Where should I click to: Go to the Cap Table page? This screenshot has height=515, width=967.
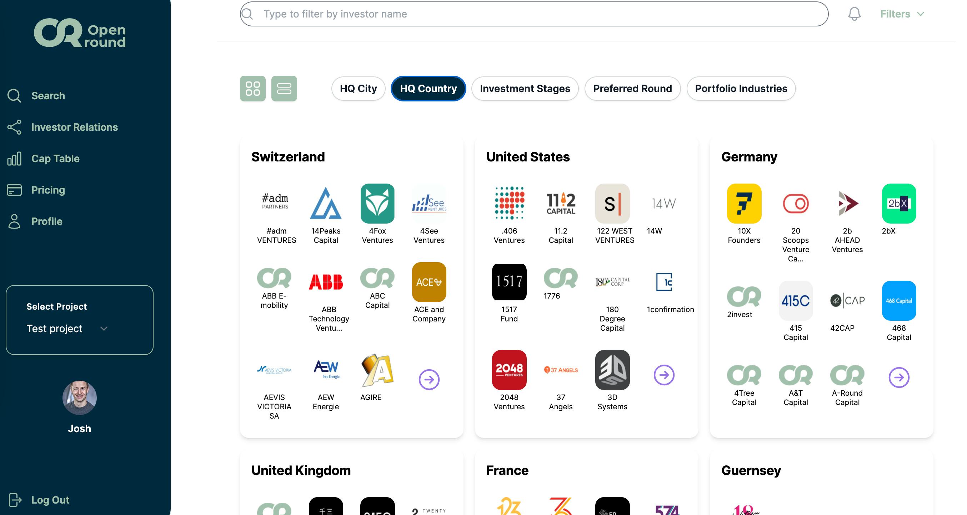click(x=44, y=159)
